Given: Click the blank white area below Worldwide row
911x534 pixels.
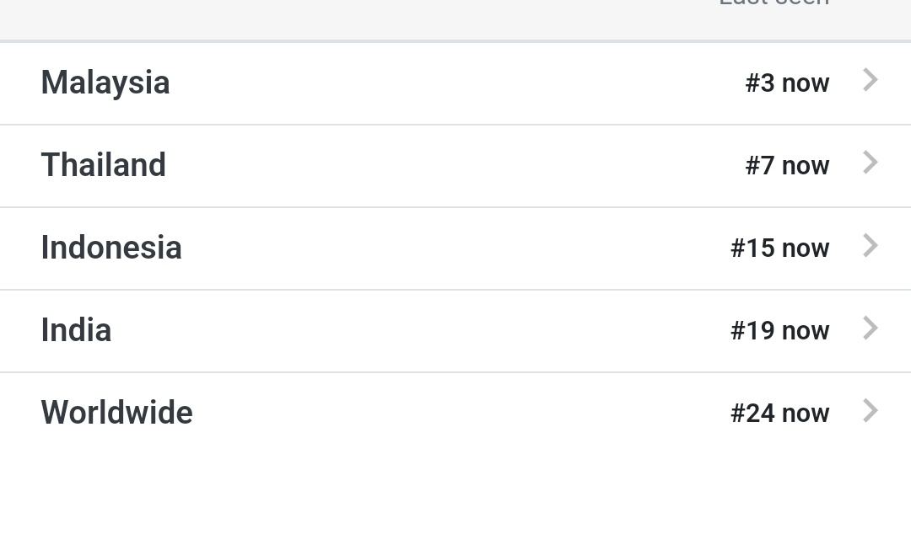Looking at the screenshot, I should point(455,494).
